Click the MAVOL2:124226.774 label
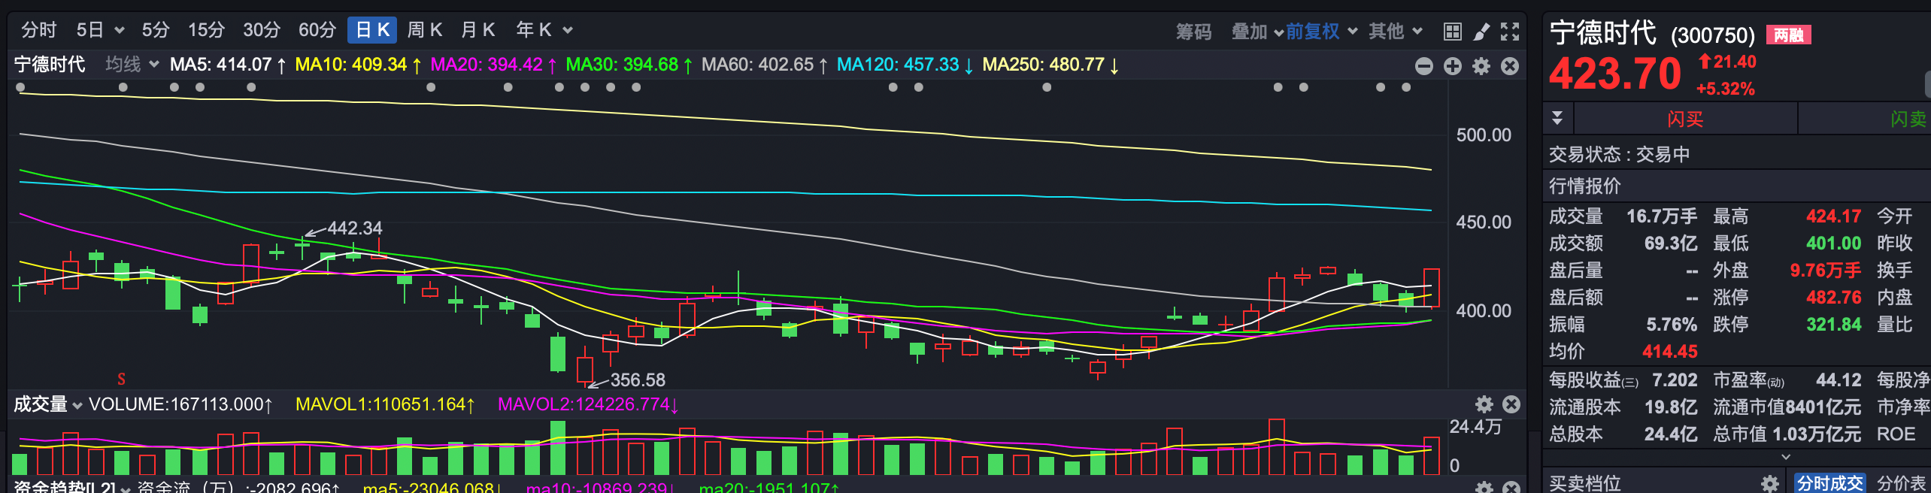 click(x=589, y=404)
